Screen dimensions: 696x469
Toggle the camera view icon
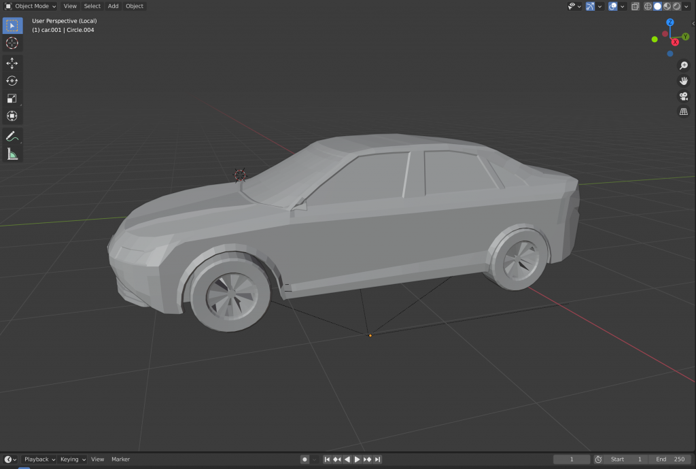click(x=684, y=97)
